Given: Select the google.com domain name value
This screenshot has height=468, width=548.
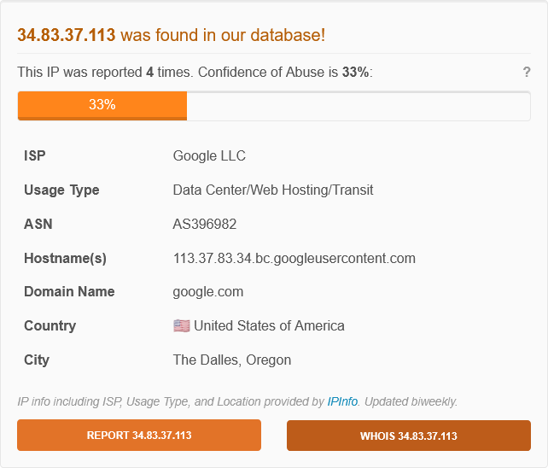Looking at the screenshot, I should tap(208, 291).
